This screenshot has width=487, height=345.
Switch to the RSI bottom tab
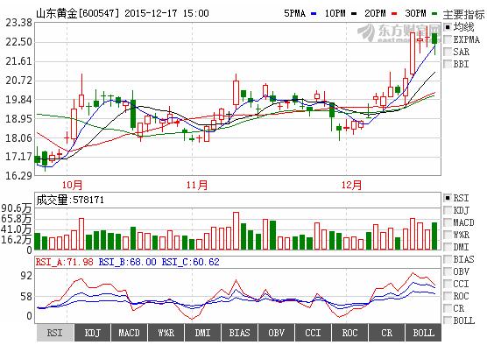click(55, 333)
